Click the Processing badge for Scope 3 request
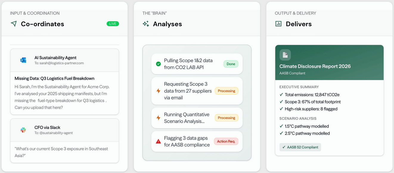The image size is (394, 173). [226, 91]
